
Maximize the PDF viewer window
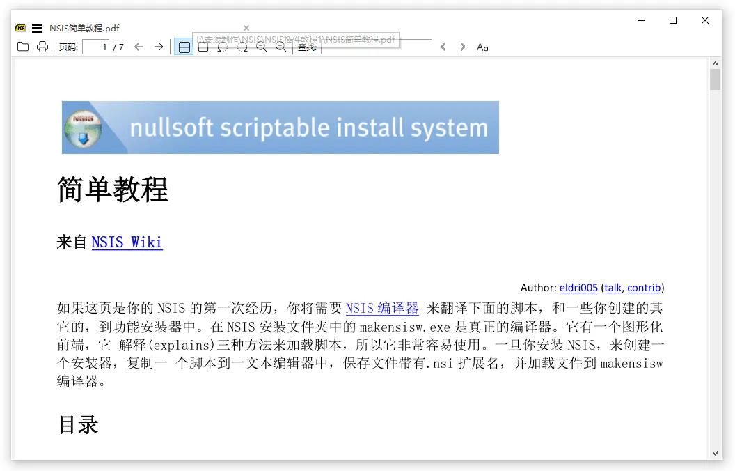coord(673,20)
